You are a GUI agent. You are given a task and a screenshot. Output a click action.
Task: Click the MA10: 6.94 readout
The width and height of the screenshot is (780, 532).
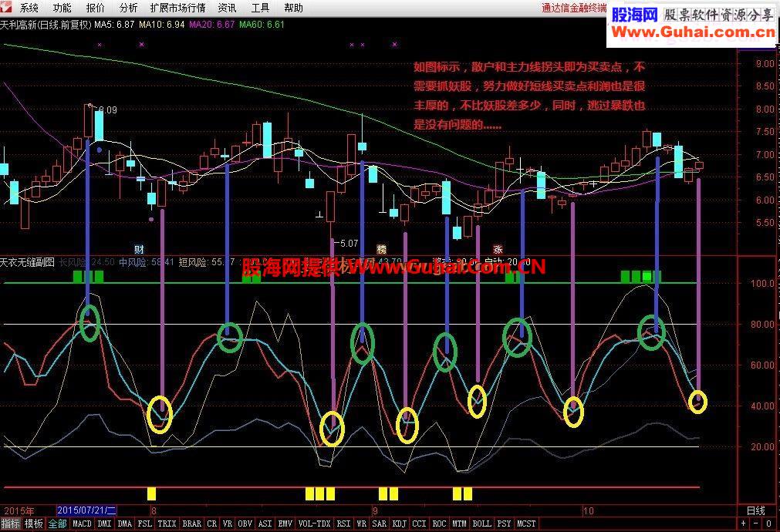coord(162,25)
